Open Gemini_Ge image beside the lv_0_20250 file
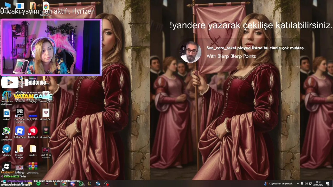Viewport: 333px width, 187px height. [46, 115]
